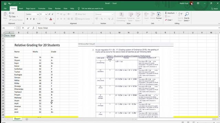The height and width of the screenshot is (123, 220).
Task: Toggle Italic formatting
Action: coord(31,19)
